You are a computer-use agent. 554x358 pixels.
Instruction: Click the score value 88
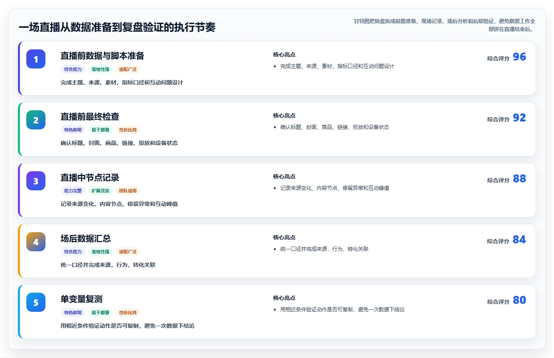(519, 179)
